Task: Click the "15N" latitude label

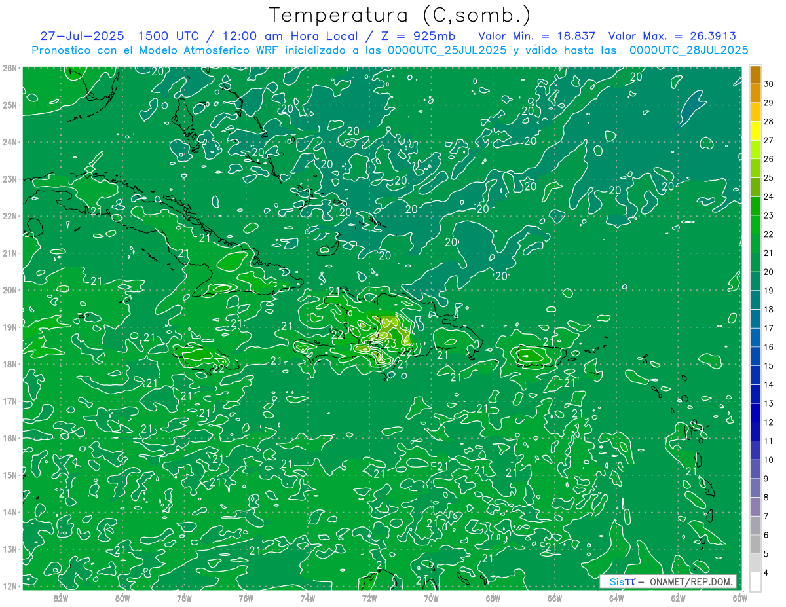Action: point(9,475)
